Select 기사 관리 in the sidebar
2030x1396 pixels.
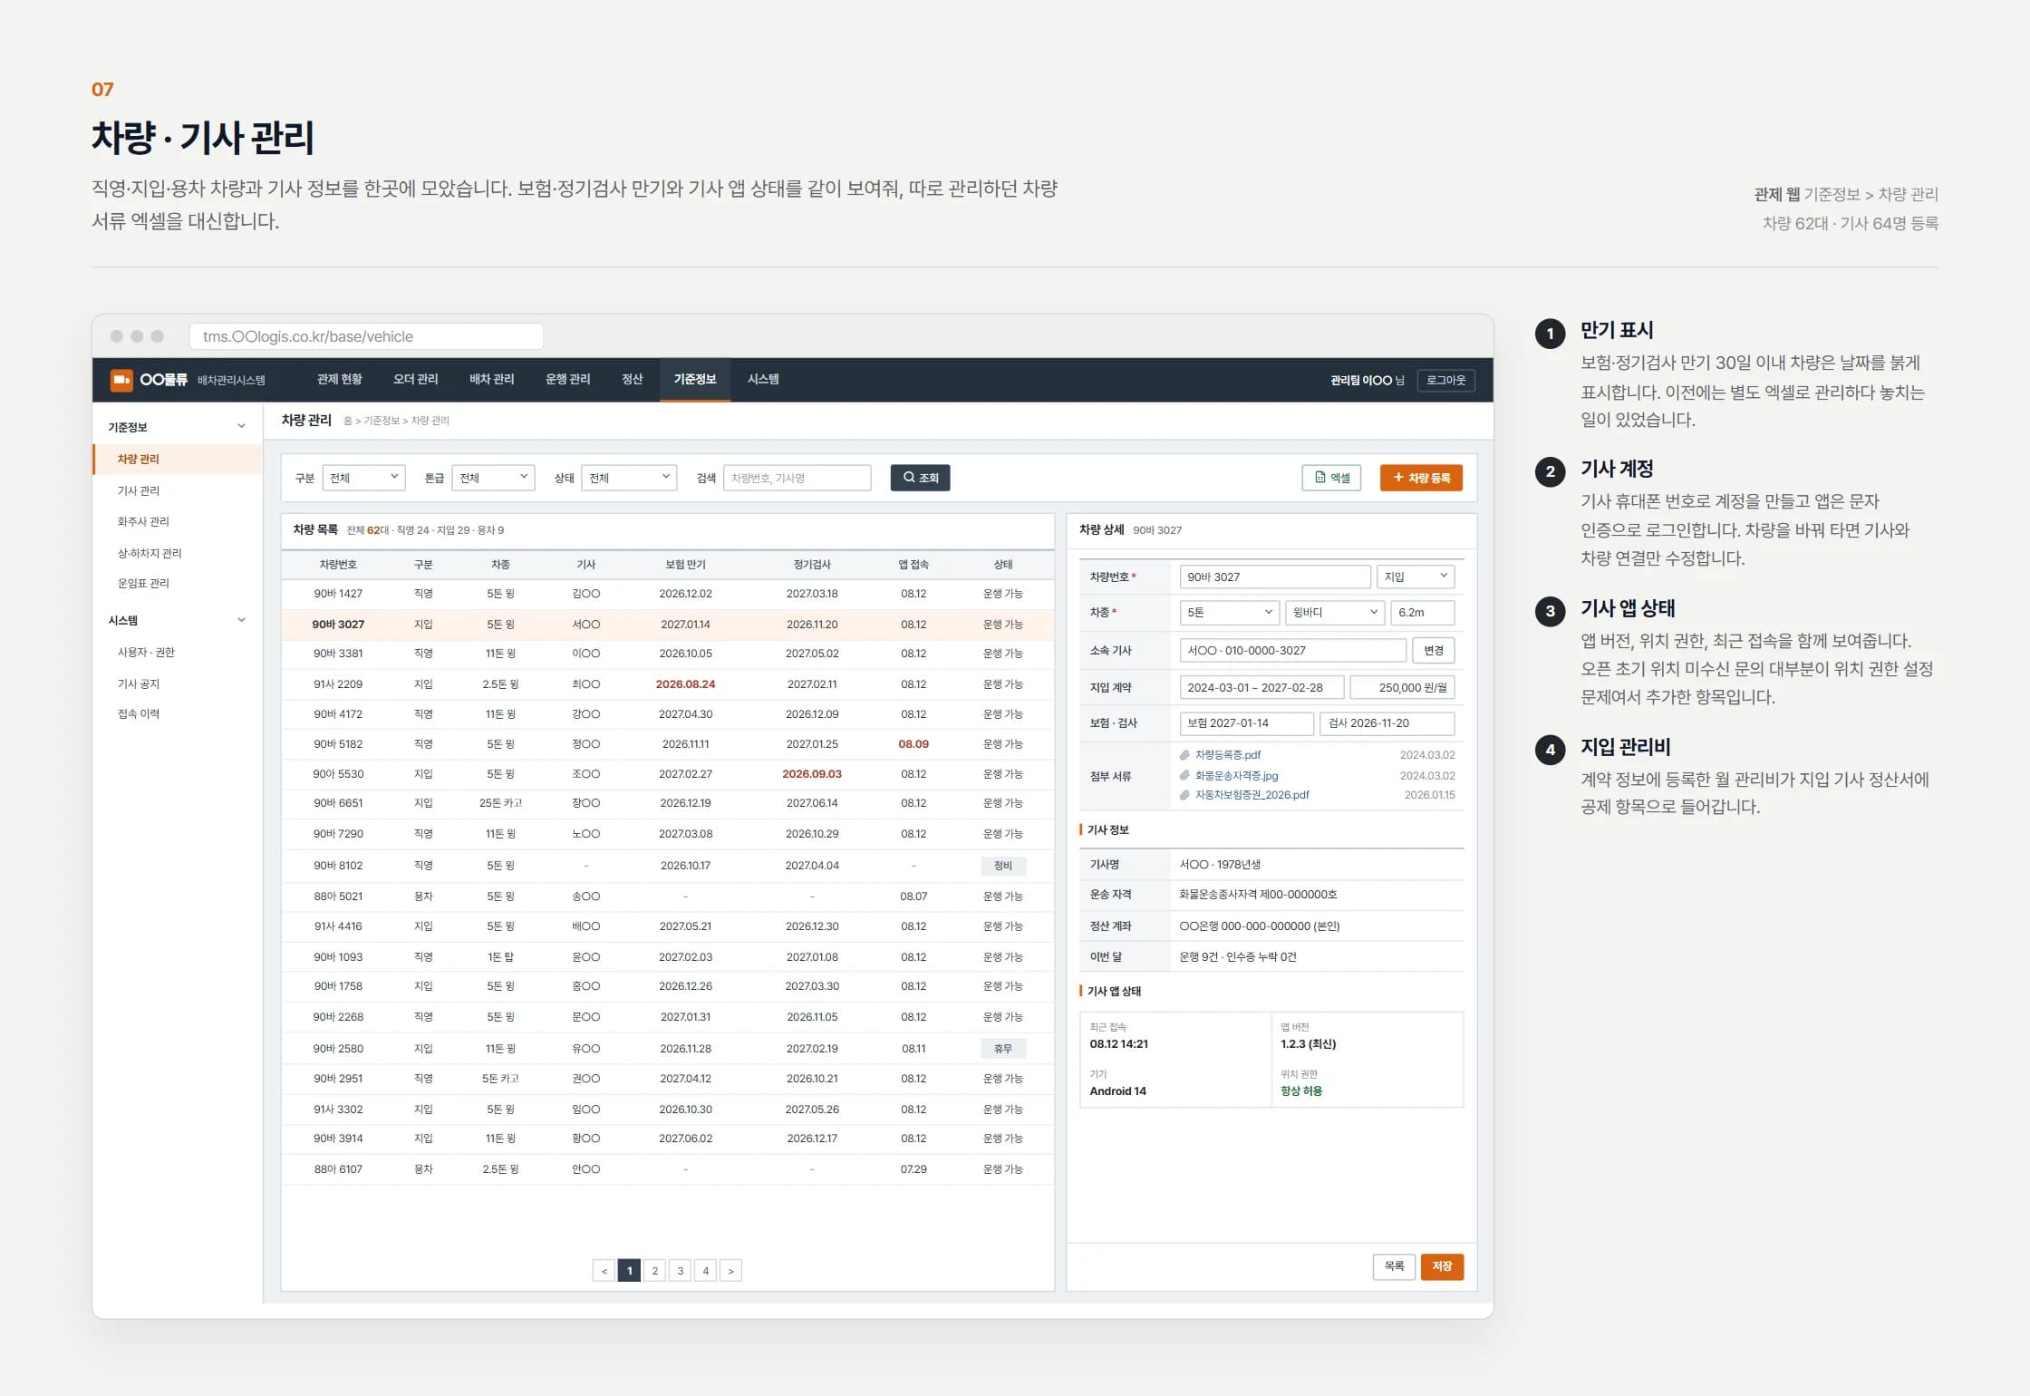click(x=139, y=490)
